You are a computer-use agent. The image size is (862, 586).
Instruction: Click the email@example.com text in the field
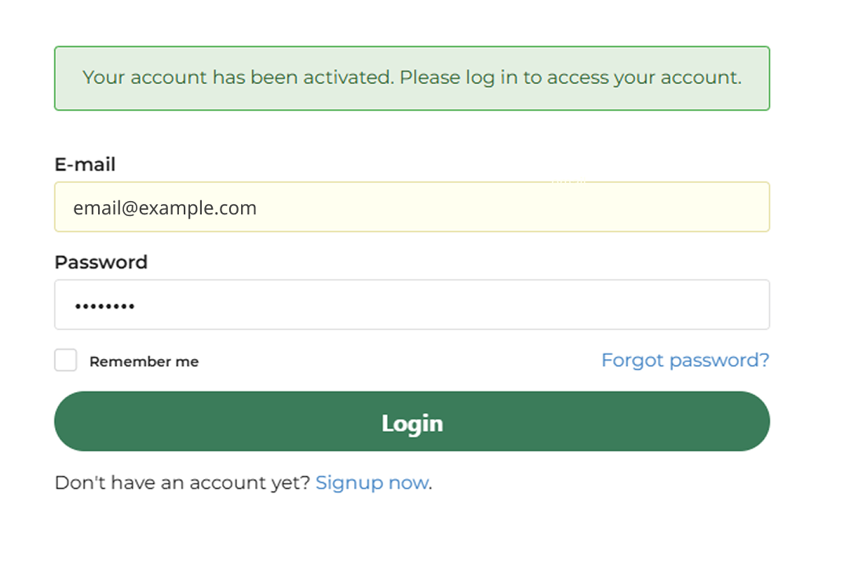coord(165,208)
